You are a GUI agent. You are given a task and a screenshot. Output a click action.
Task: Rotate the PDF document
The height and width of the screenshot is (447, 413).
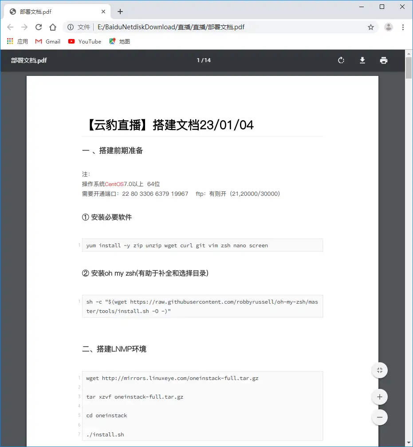pos(341,60)
